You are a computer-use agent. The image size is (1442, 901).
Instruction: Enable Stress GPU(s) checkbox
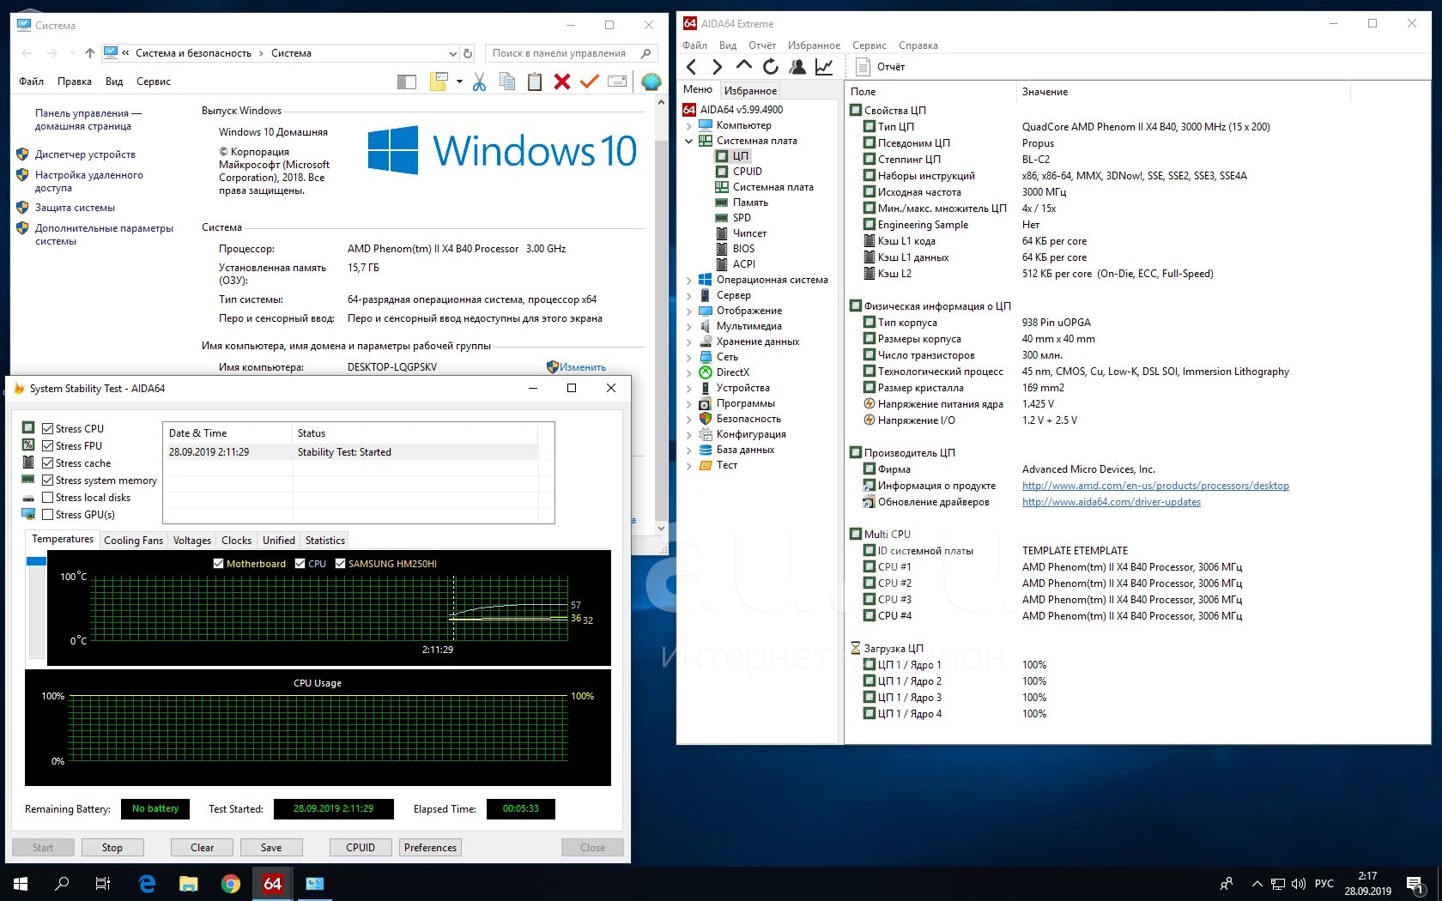pos(48,515)
